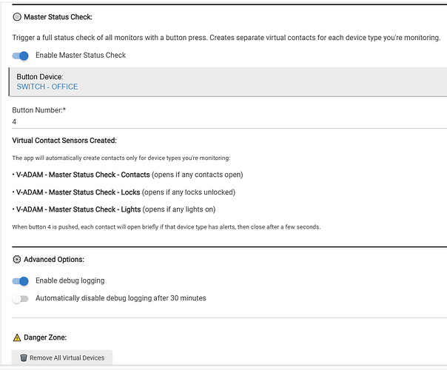The height and width of the screenshot is (370, 447).
Task: Click the Advanced Options section heading
Action: click(x=54, y=260)
